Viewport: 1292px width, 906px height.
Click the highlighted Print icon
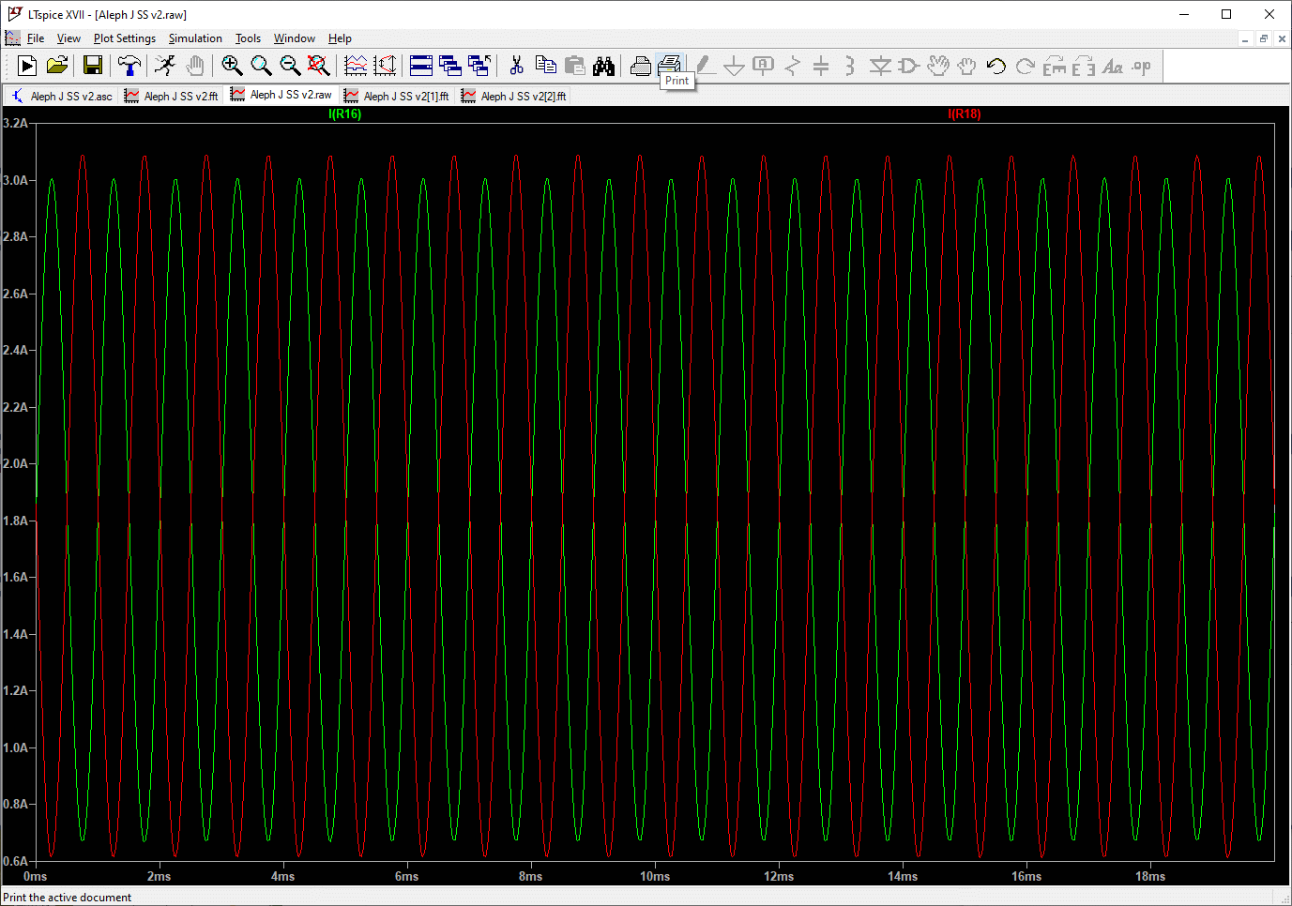click(x=670, y=66)
